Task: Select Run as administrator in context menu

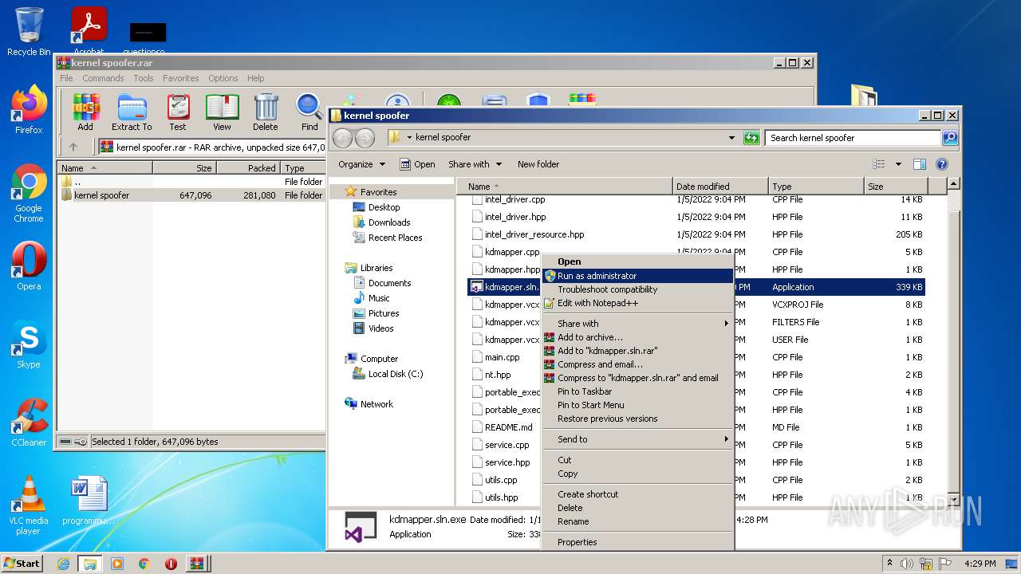Action: [x=637, y=276]
